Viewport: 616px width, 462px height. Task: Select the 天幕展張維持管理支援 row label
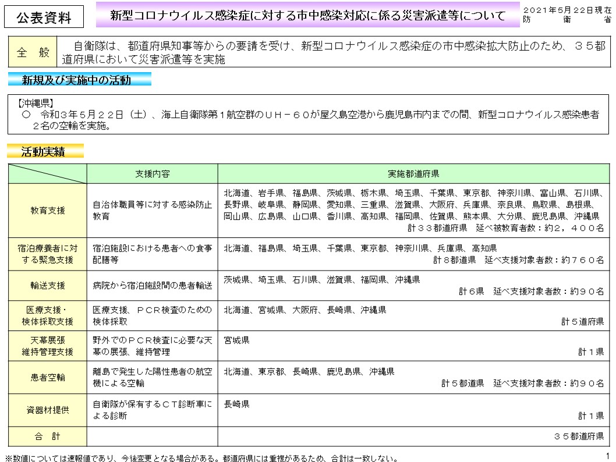click(x=47, y=346)
